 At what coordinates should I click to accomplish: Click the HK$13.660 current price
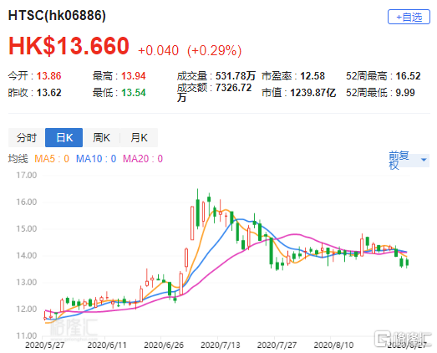click(x=69, y=46)
